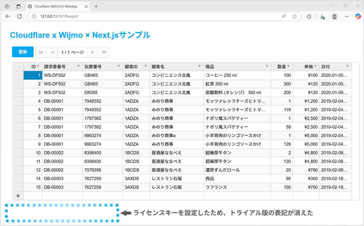The height and width of the screenshot is (226, 364).
Task: Select the ID cell 13… row 14
Action: 33,179
